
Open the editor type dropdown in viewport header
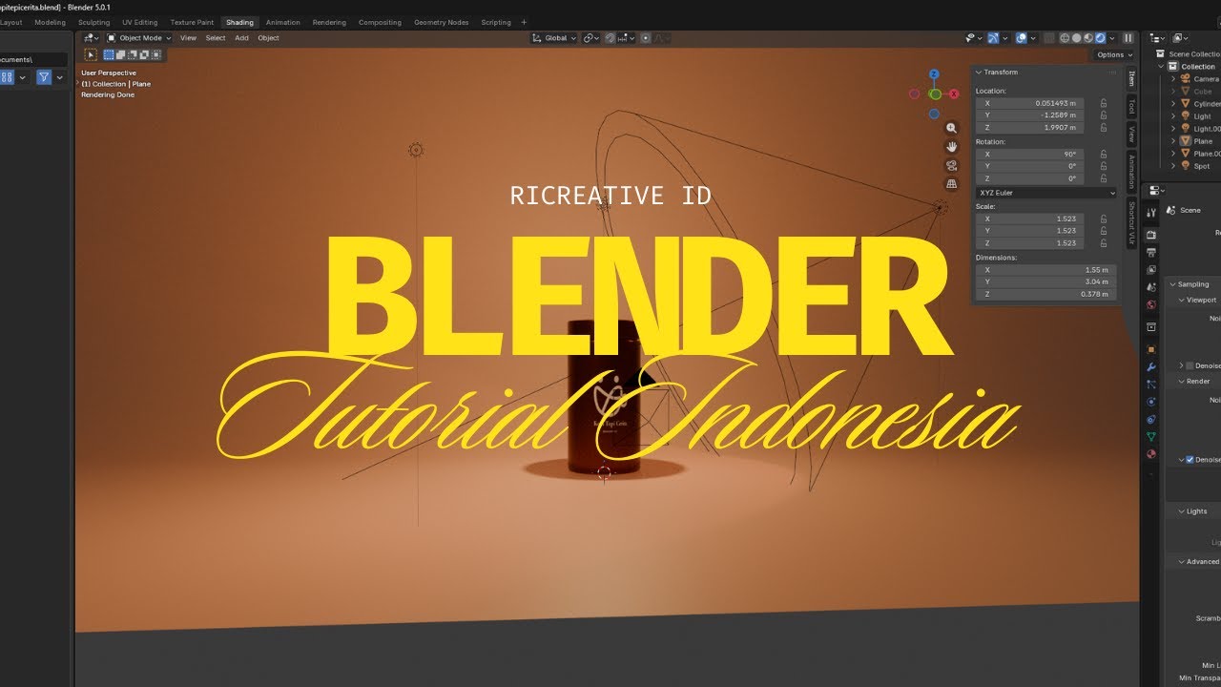click(x=91, y=38)
